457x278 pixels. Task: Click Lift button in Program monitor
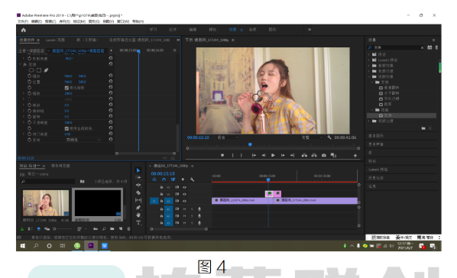(304, 155)
